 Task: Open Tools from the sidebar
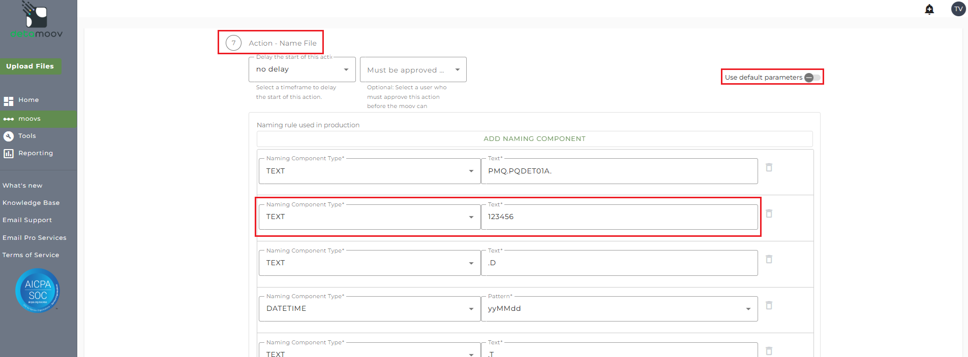(x=27, y=136)
